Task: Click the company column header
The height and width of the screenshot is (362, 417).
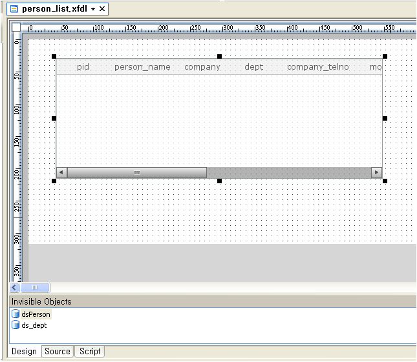Action: point(202,67)
